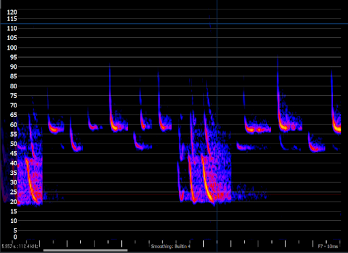Click the 50 kHz frequency axis label
The height and width of the screenshot is (253, 348).
14,144
